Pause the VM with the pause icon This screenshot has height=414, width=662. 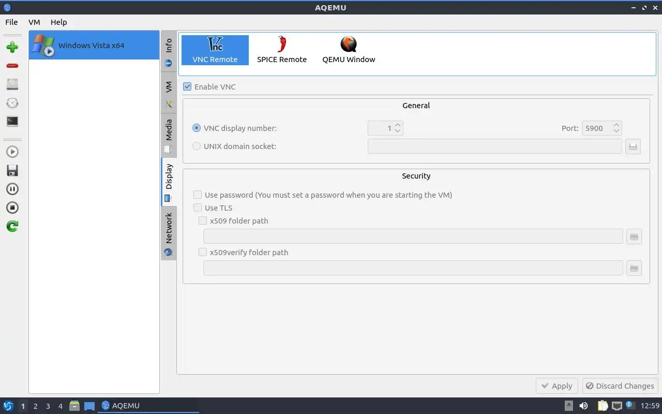coord(12,189)
